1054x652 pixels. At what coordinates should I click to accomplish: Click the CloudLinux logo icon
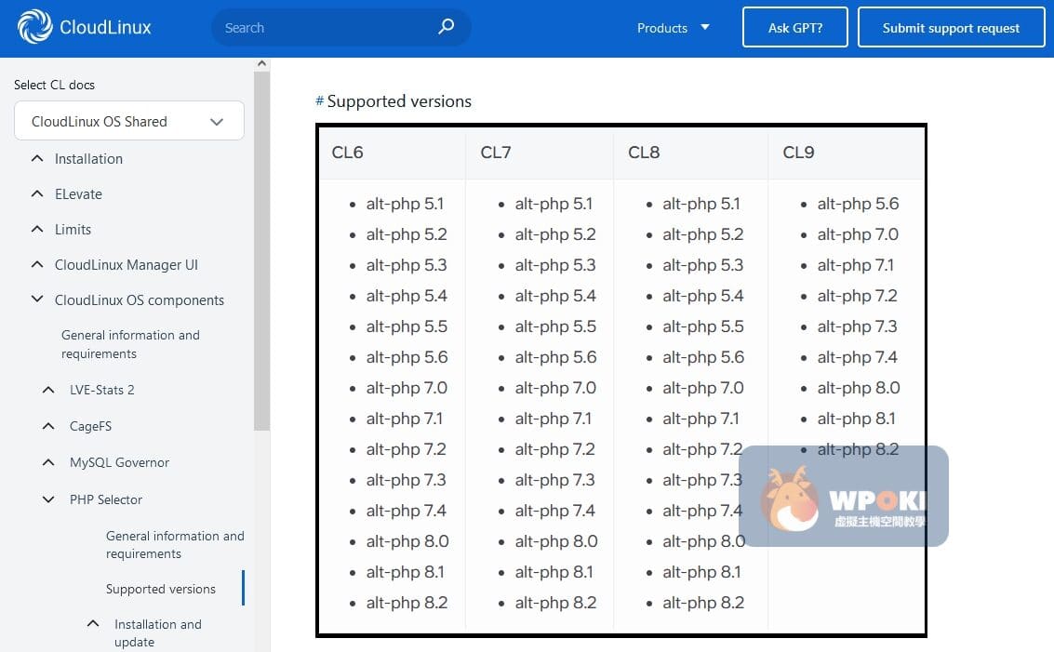point(35,27)
